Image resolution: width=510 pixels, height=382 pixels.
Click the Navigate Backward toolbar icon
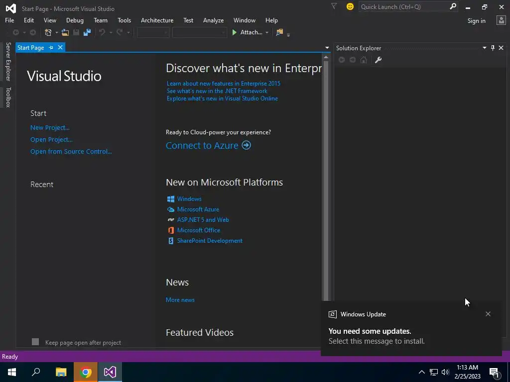point(15,32)
